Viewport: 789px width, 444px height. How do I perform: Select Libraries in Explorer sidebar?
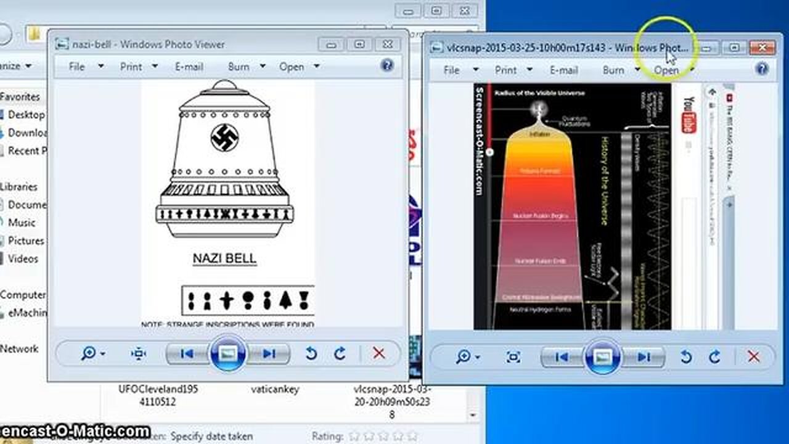tap(19, 187)
